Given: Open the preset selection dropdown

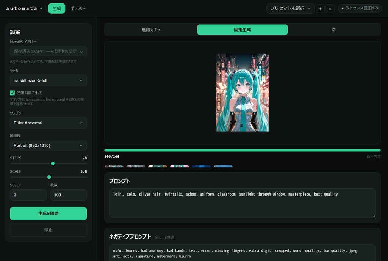Looking at the screenshot, I should pos(291,8).
